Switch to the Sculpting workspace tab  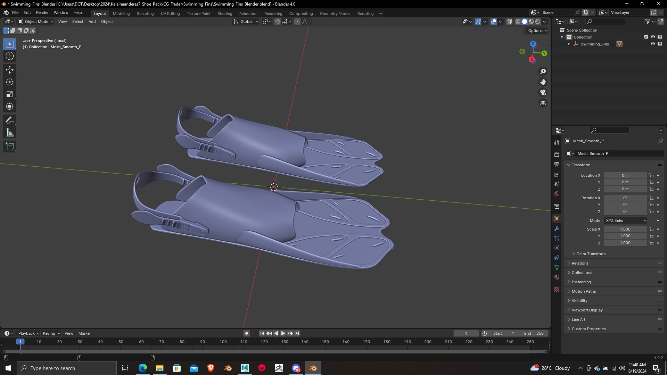[145, 14]
